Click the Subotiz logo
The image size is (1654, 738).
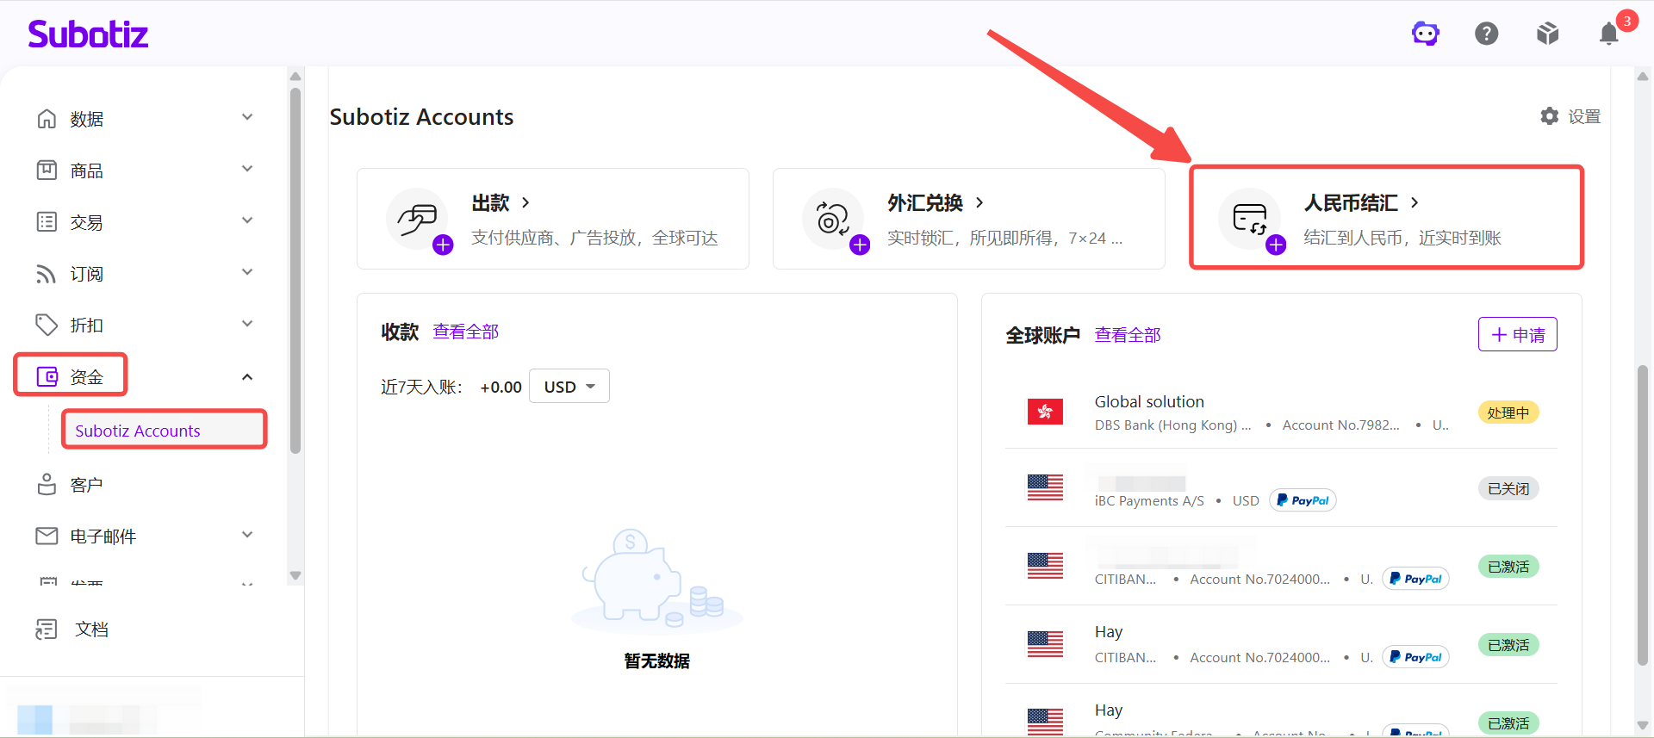[88, 34]
